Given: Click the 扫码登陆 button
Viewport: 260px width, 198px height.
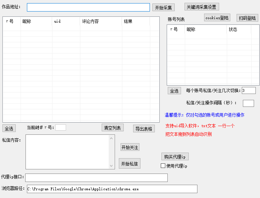Looking at the screenshot, I should (247, 18).
